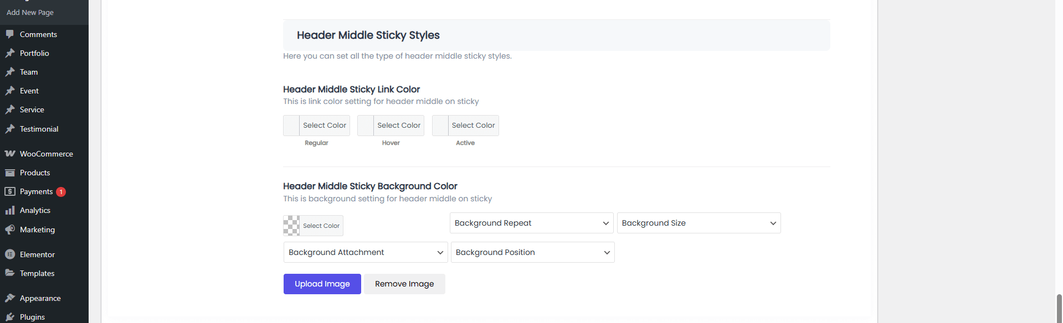
Task: Click the Analytics bar chart icon
Action: coord(10,210)
